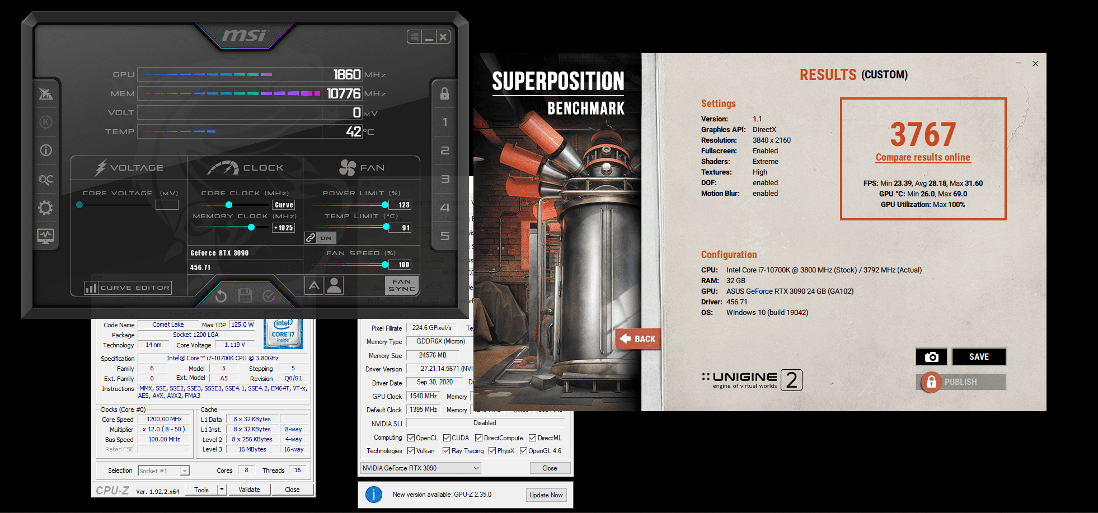The height and width of the screenshot is (513, 1098).
Task: Click Update Now in GPU-Z
Action: pyautogui.click(x=546, y=495)
